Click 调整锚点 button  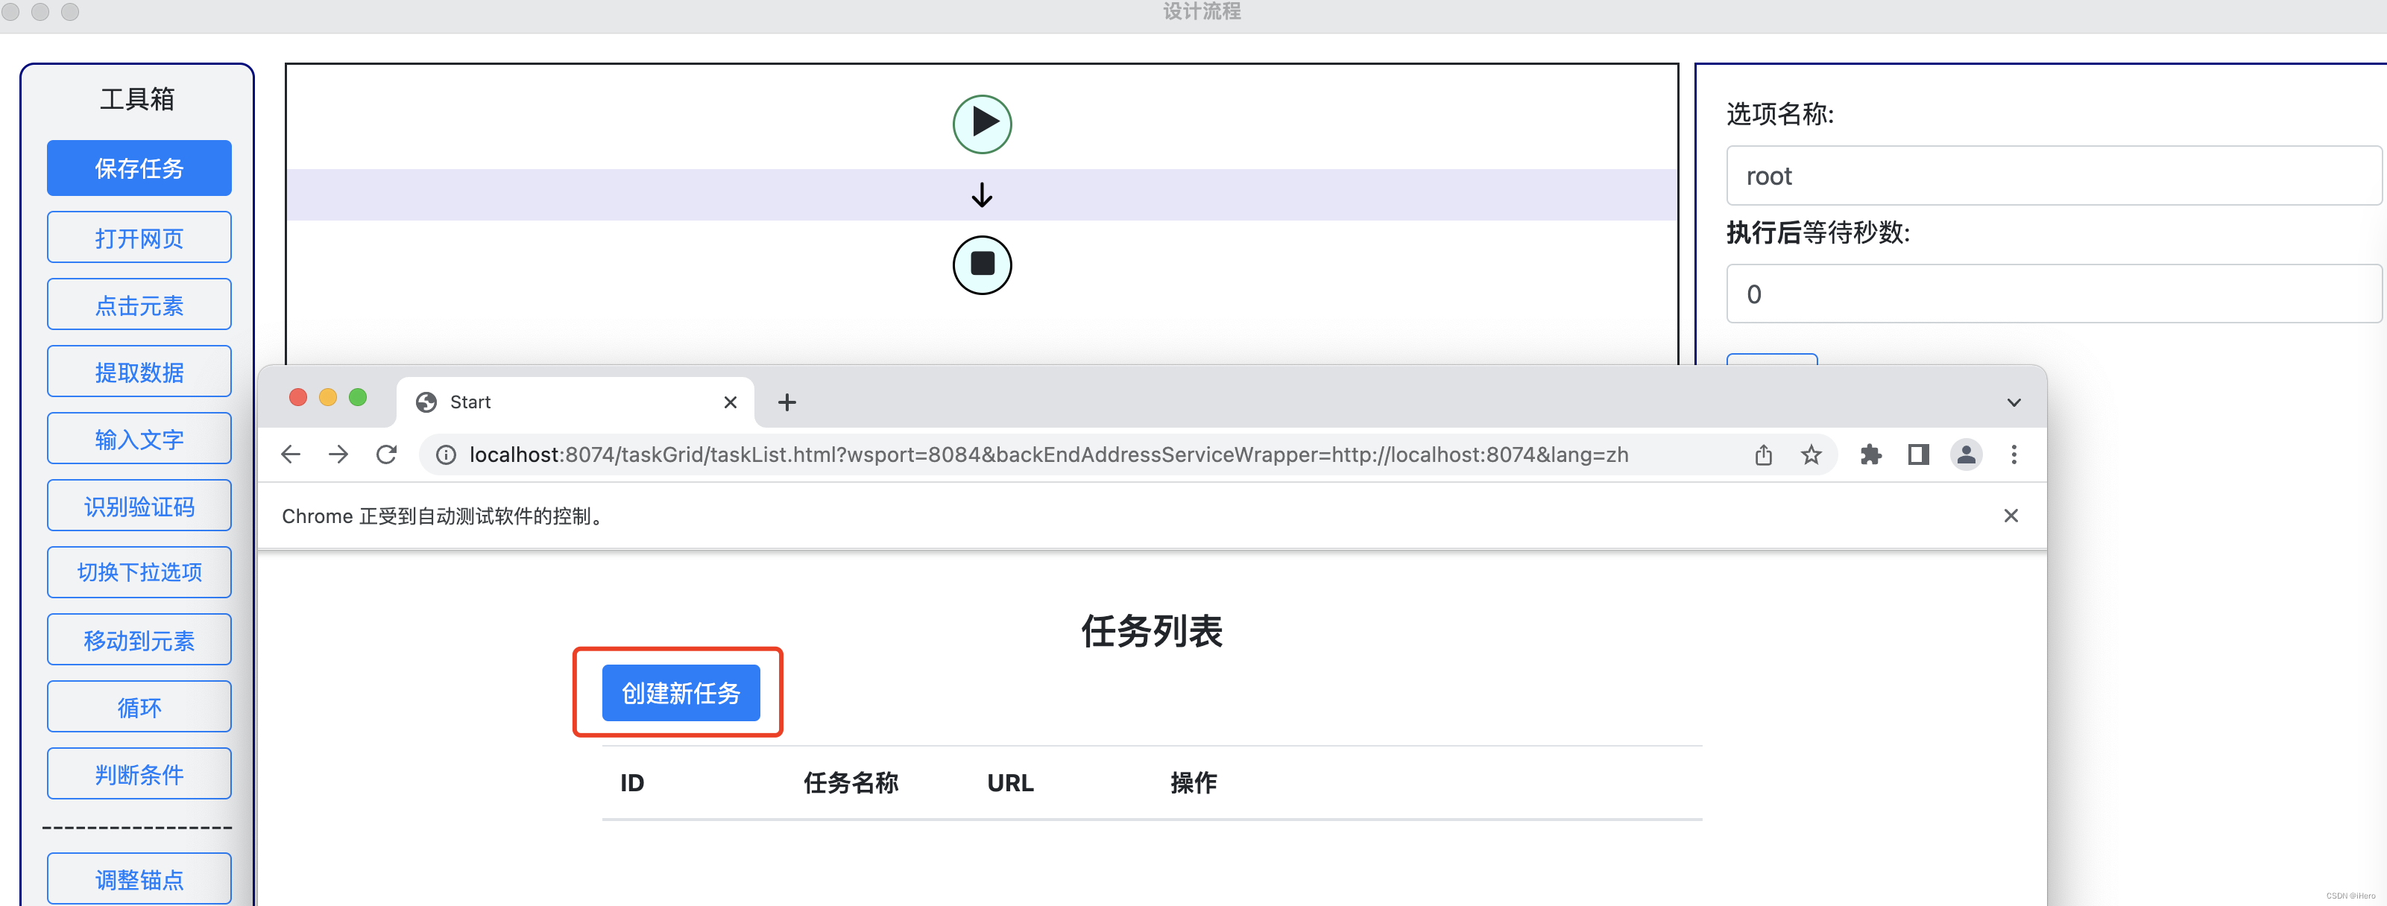139,878
